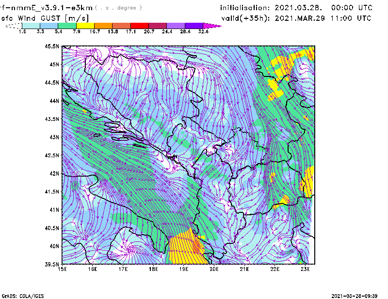Viewport: 388px width, 299px height.
Task: Click the 19E longitude label
Action: tap(184, 269)
